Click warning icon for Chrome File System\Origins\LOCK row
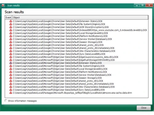154x115 pixels. tap(11, 24)
